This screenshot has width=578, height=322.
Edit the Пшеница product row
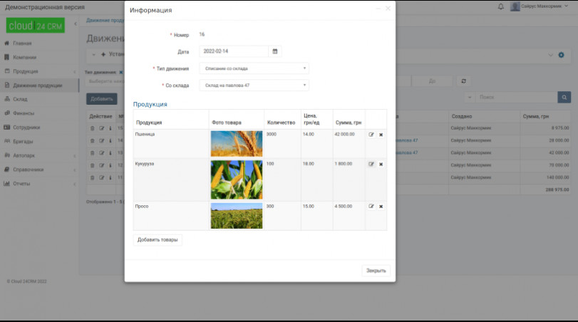371,134
